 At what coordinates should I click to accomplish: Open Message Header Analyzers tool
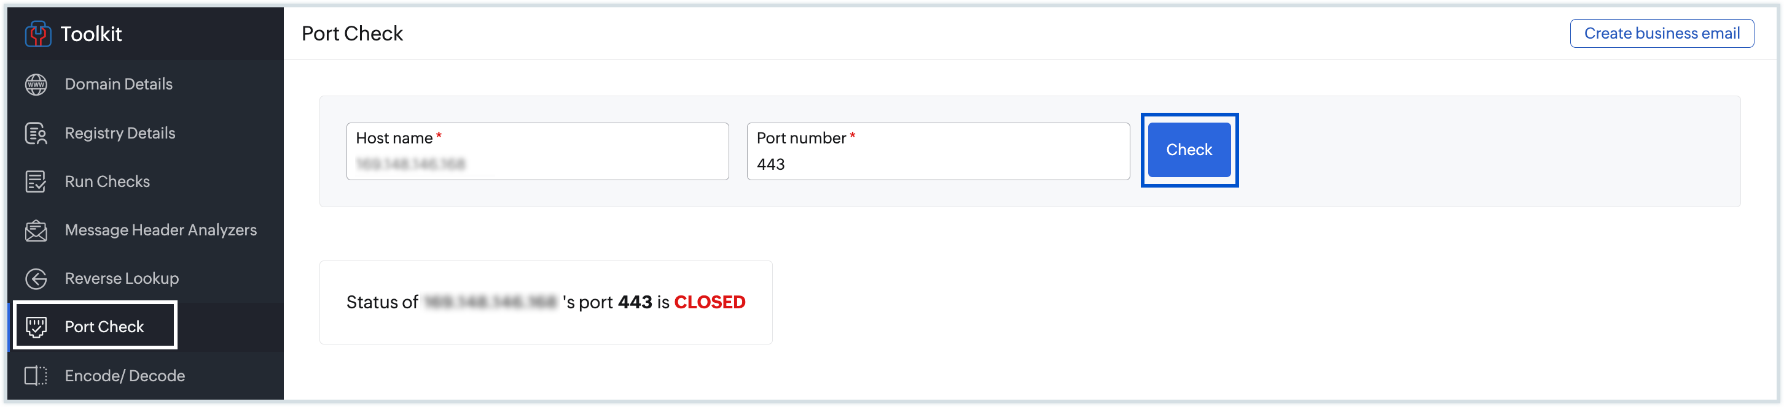click(161, 230)
